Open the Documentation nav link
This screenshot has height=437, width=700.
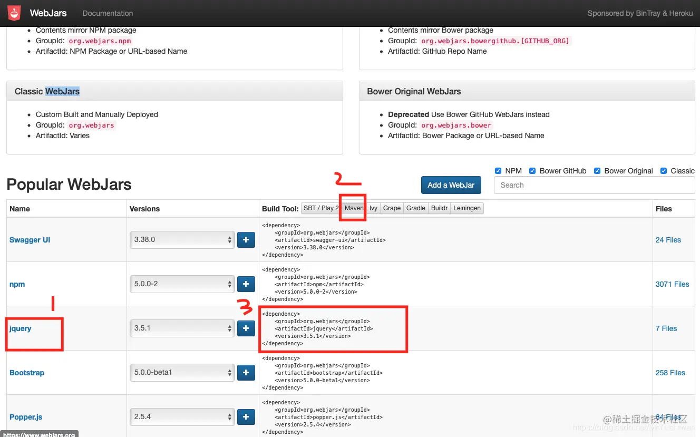click(108, 13)
